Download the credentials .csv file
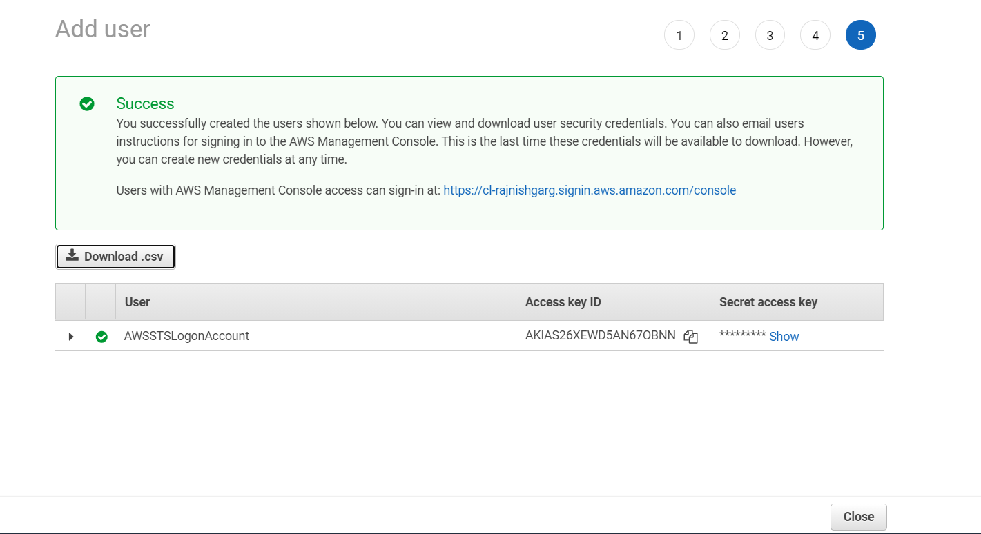 click(115, 257)
